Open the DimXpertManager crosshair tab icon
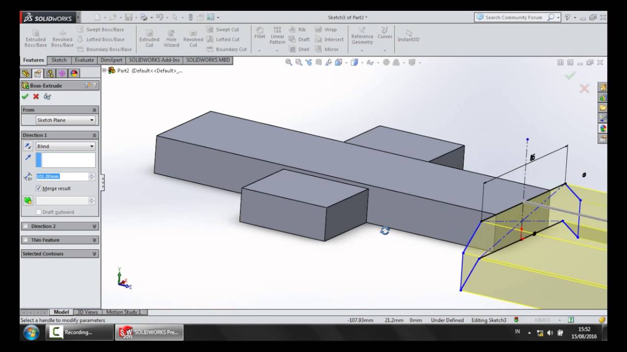 [x=62, y=73]
